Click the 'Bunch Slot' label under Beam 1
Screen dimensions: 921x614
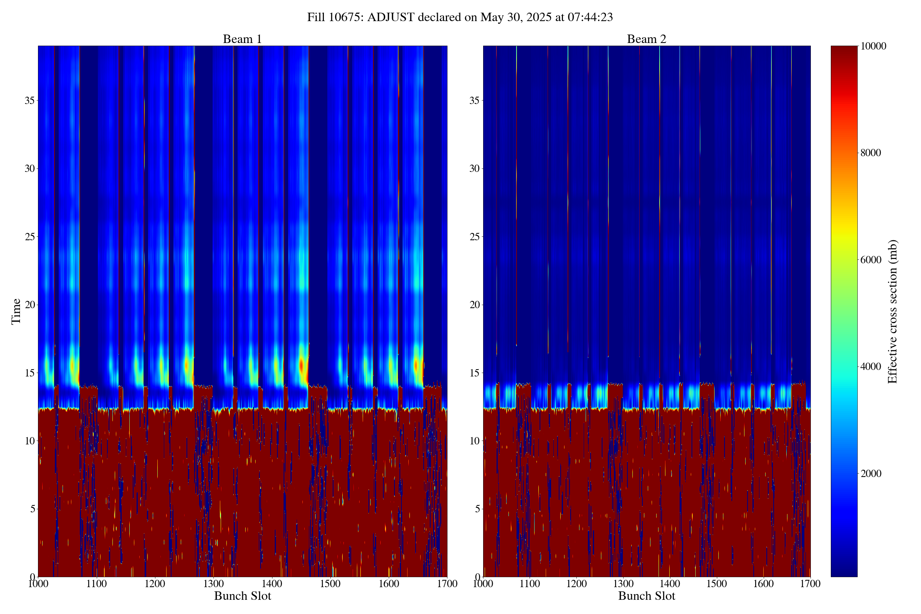tap(243, 596)
